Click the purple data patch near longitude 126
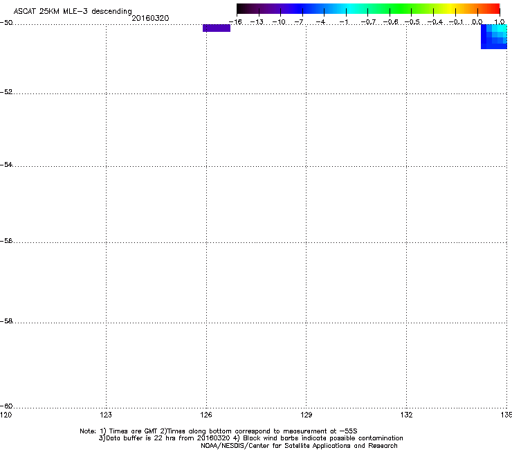 point(217,28)
